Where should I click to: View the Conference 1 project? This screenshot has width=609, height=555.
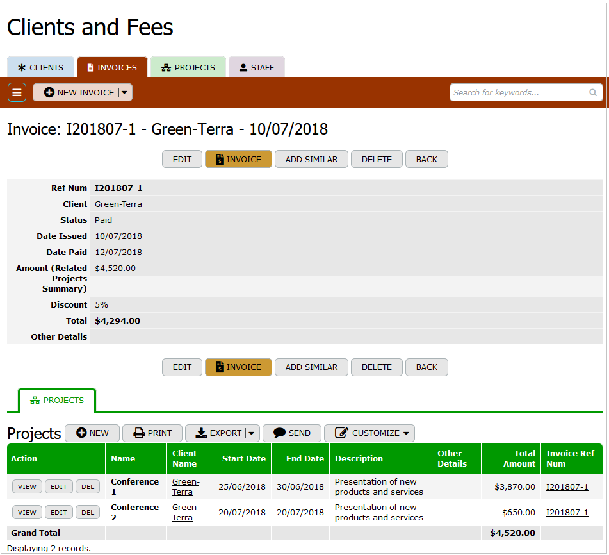(x=27, y=486)
